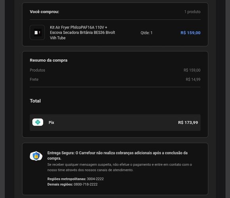
Task: Open the Kit Air Fryer PhilcoPAF16A product title
Action: pos(82,32)
